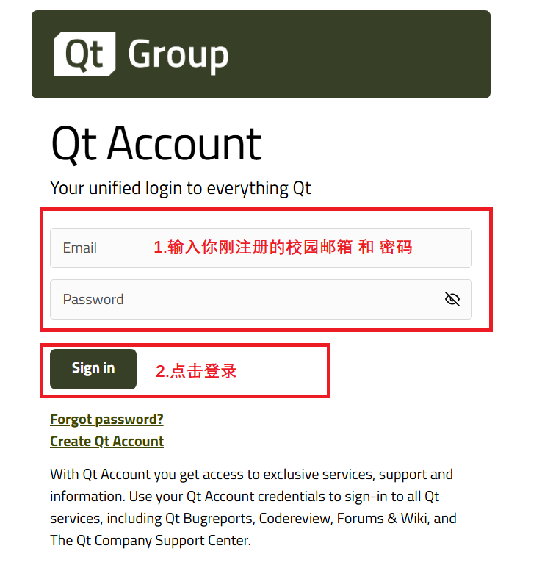Click the "Qt Account" page heading
This screenshot has height=579, width=542.
coord(156,143)
